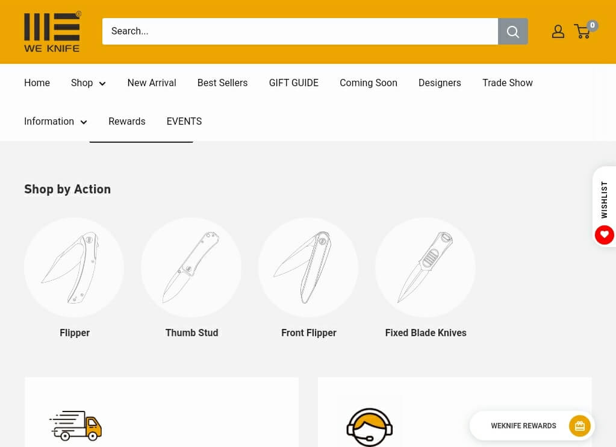
Task: Expand the Shop dropdown menu
Action: coord(89,83)
